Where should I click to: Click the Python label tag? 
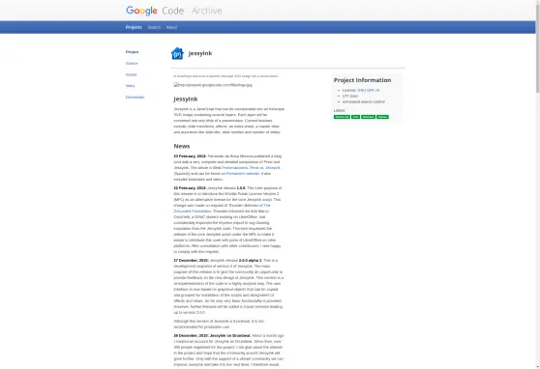point(382,117)
